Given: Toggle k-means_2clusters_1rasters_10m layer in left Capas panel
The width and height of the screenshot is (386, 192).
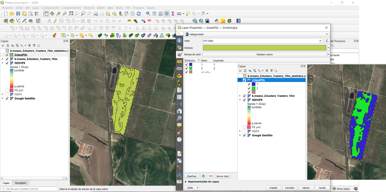Looking at the screenshot, I should coord(7,59).
